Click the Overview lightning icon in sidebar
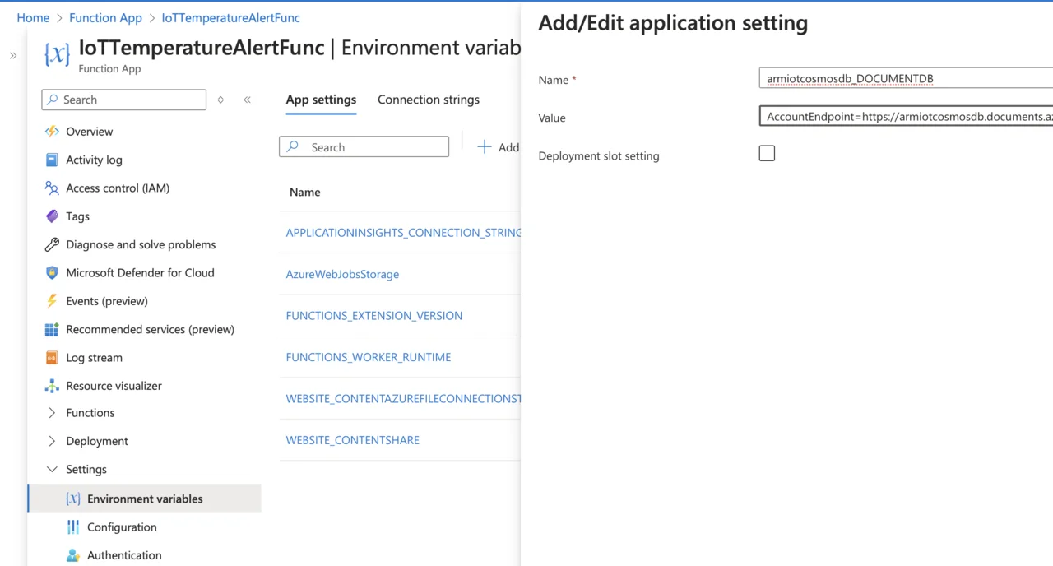This screenshot has height=566, width=1053. point(52,132)
